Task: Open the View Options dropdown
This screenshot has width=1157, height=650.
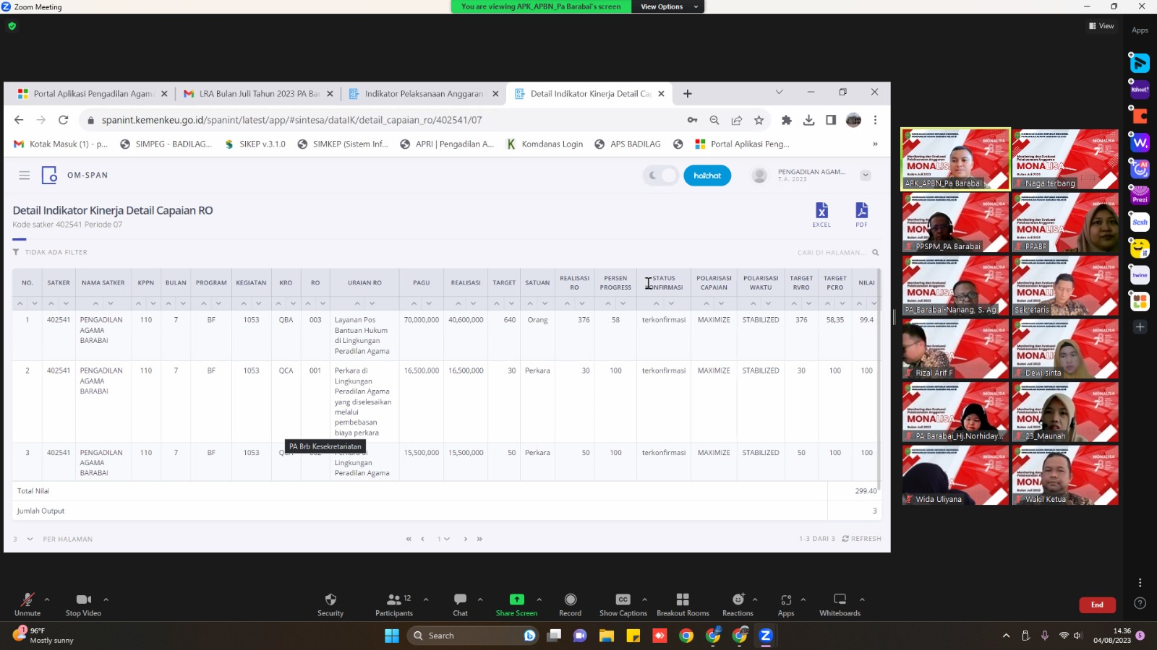Action: coord(667,6)
